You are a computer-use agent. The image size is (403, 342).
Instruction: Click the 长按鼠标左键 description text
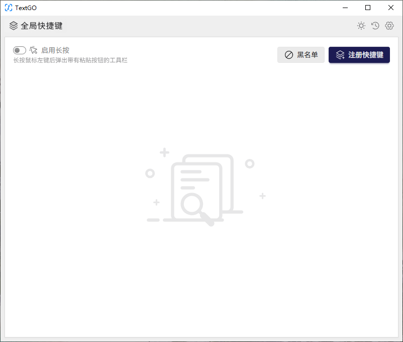[70, 60]
